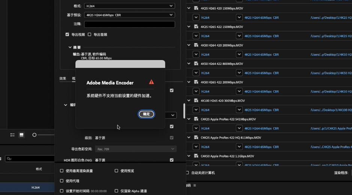Collapse the 4K100 H265 420 300Mbps.MOV queue item
Viewport: 352px width, 195px height.
189,101
